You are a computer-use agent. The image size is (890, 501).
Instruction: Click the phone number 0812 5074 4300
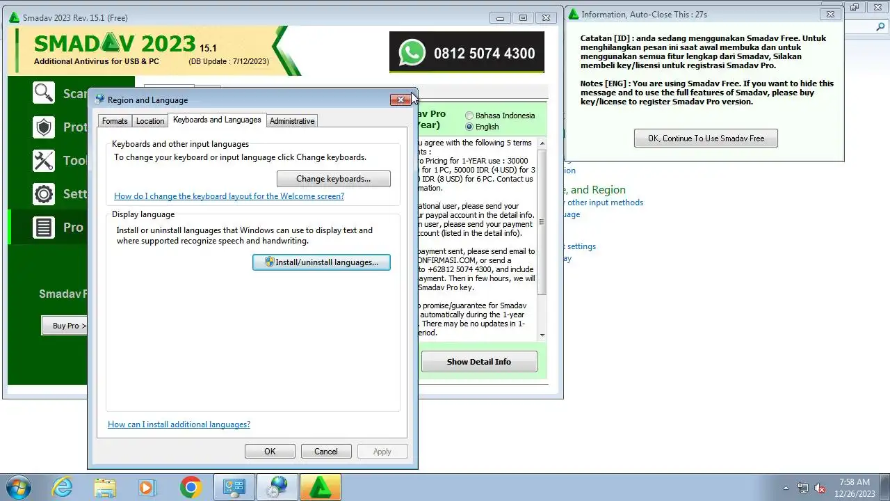tap(485, 54)
